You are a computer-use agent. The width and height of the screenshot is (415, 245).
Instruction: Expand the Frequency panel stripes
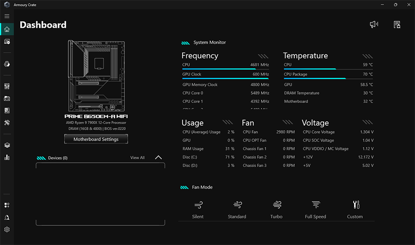[263, 56]
